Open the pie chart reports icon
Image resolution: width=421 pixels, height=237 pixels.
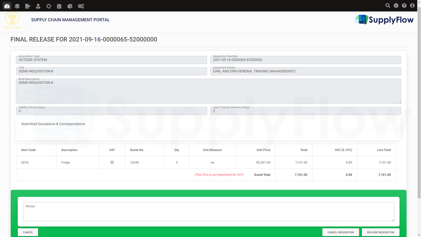point(70,6)
